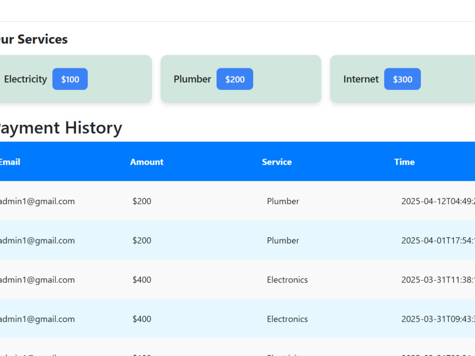
Task: Click the 2025-03-31T11:38 timestamp
Action: tap(438, 280)
